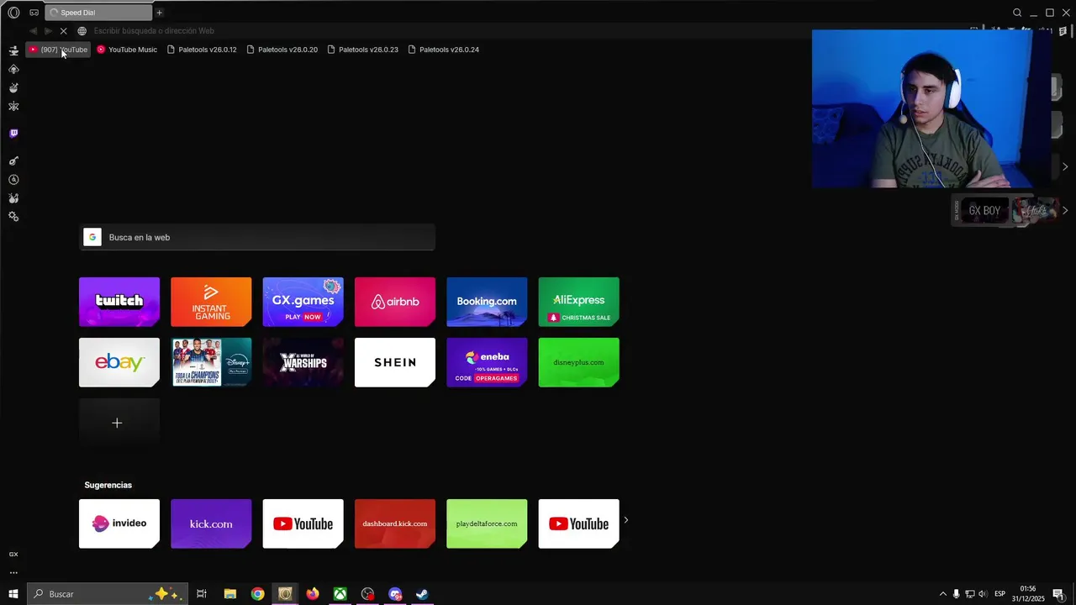
Task: Open the Eneba speed dial tile
Action: pos(487,362)
